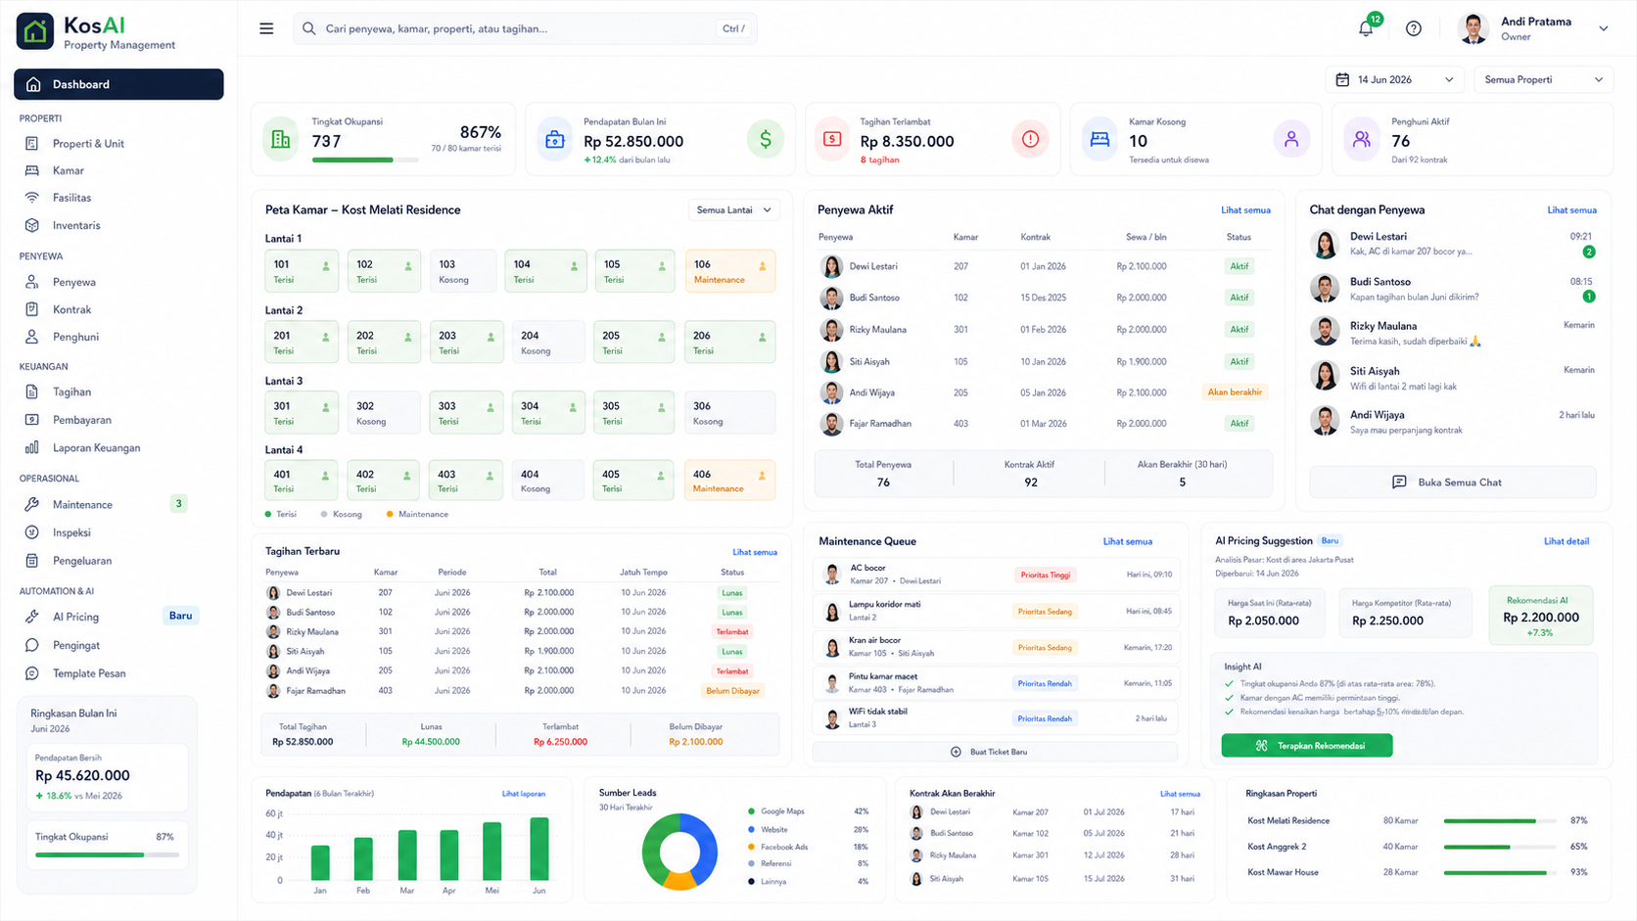Open the help question mark icon
Screen dimensions: 1637x921
[1413, 28]
